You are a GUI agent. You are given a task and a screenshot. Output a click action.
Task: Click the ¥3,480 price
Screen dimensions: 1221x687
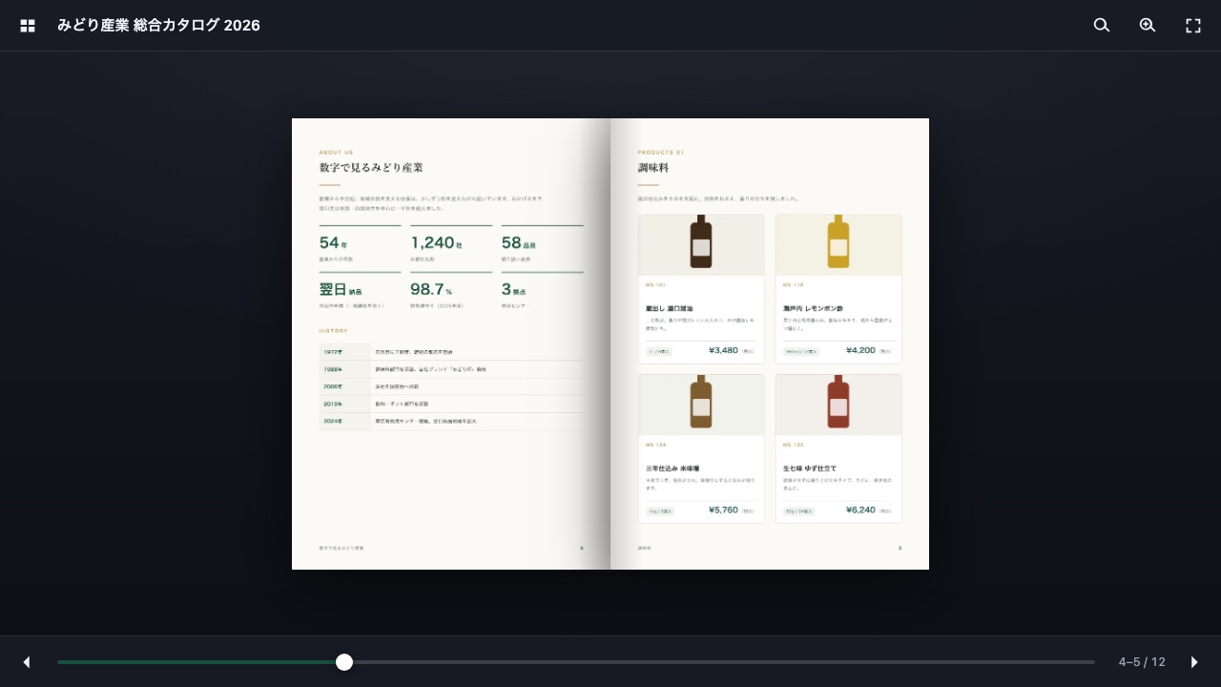tap(724, 350)
